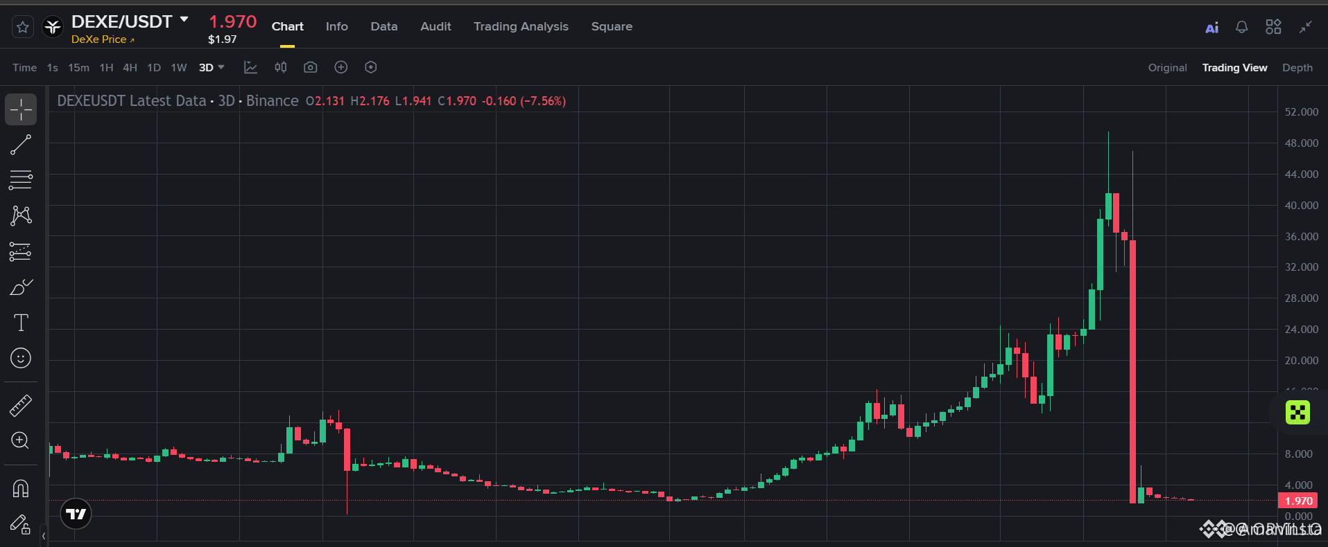Open chart settings hexagon icon
This screenshot has height=547, width=1328.
coord(371,67)
